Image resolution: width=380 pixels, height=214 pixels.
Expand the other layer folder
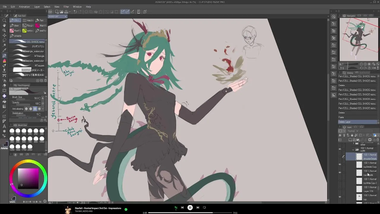[x=353, y=143]
